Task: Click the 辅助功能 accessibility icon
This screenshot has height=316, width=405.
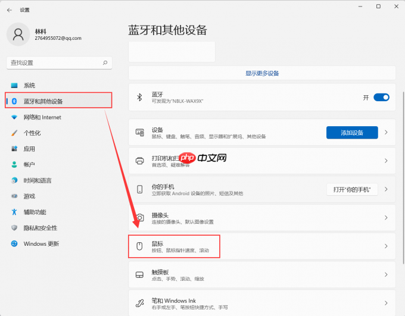Action: (14, 212)
